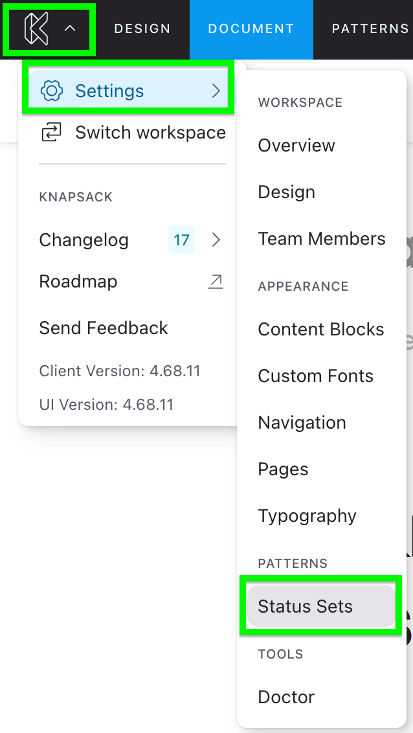Select Typography settings

click(x=307, y=516)
